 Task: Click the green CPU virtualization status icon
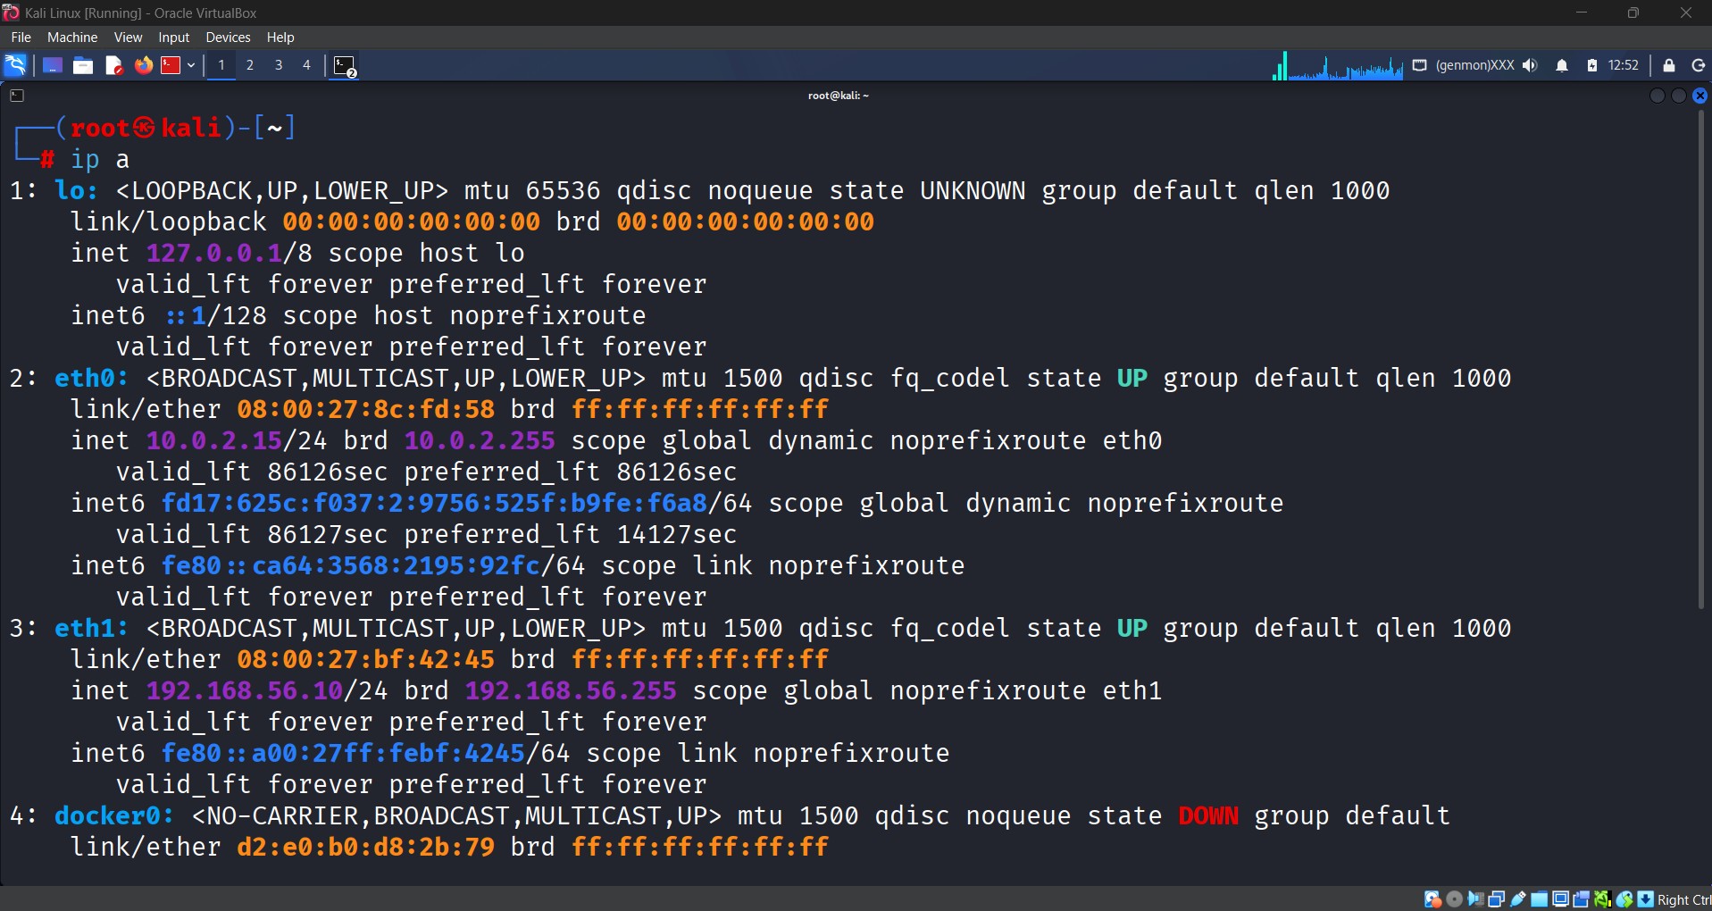point(1603,899)
